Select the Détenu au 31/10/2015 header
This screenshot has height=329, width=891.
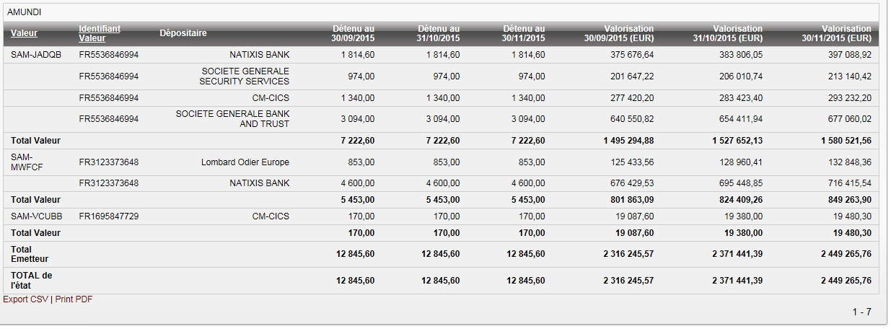438,33
